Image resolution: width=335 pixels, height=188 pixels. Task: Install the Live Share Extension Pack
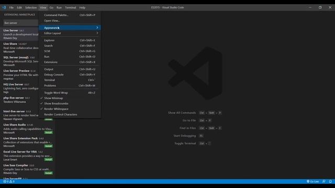[x=49, y=146]
